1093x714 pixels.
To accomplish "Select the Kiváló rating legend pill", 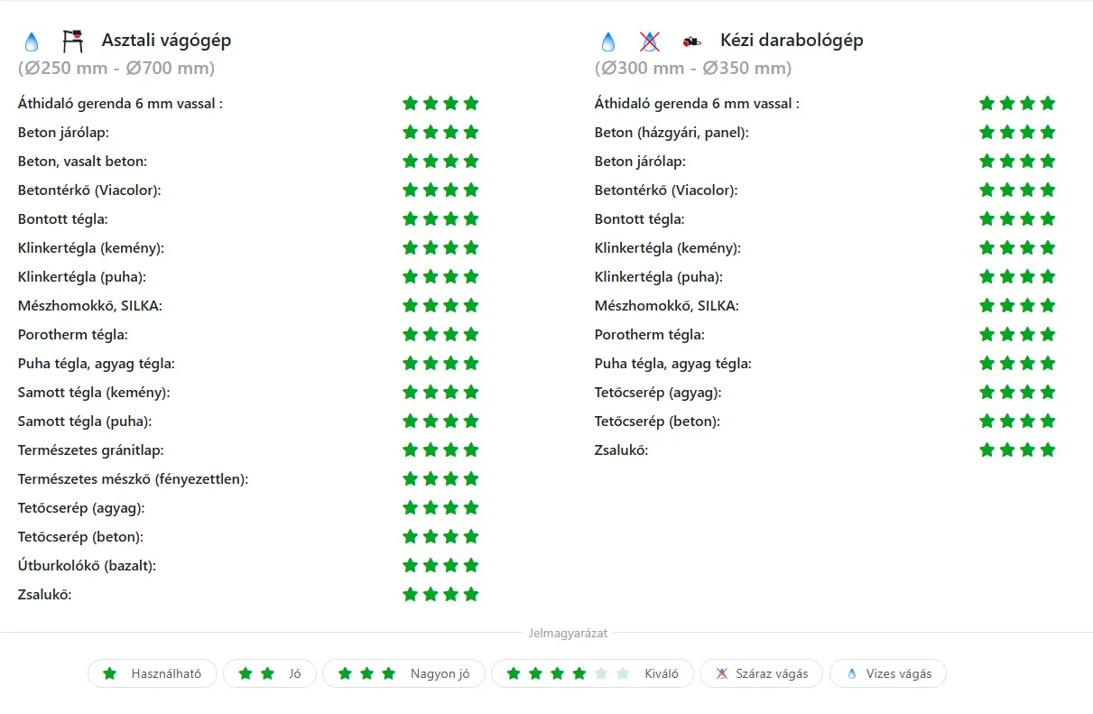I will click(591, 673).
